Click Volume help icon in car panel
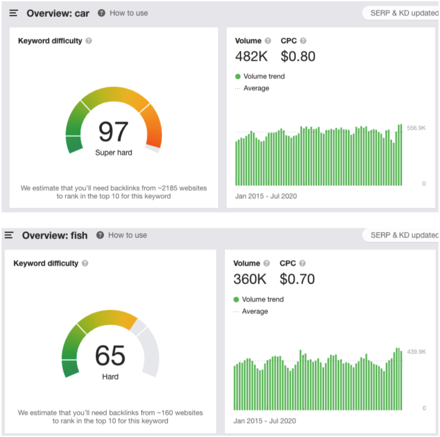 268,41
